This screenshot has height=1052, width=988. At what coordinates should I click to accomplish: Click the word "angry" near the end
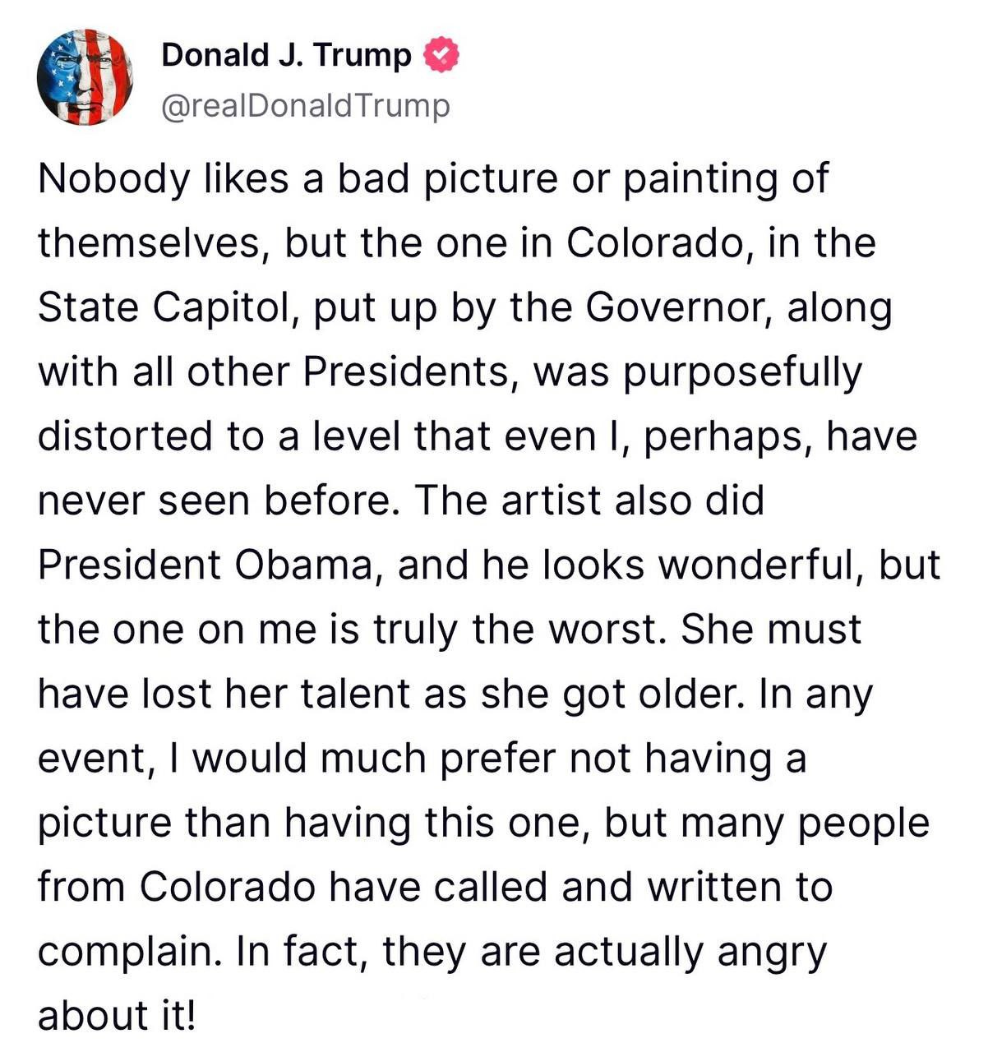(771, 952)
